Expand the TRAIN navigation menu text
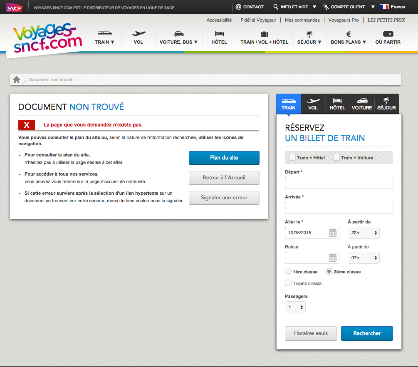This screenshot has height=367, width=418. point(104,42)
